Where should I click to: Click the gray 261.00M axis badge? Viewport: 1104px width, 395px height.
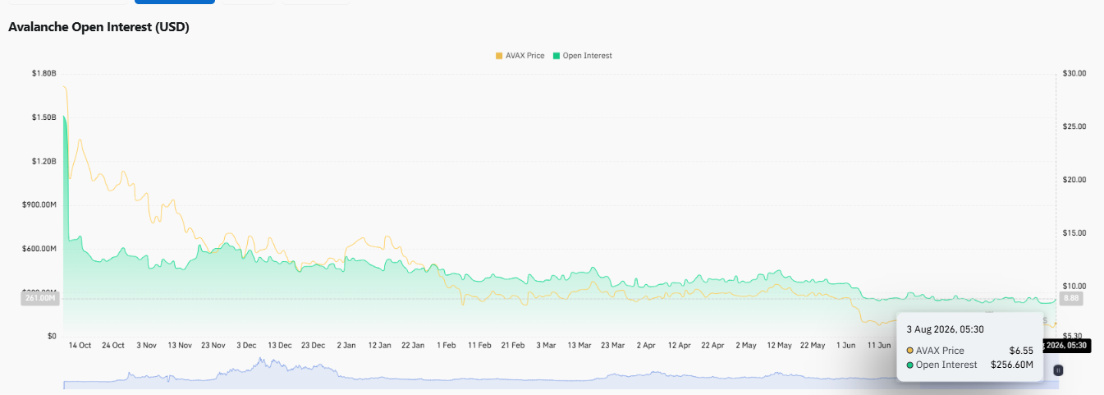(x=40, y=299)
